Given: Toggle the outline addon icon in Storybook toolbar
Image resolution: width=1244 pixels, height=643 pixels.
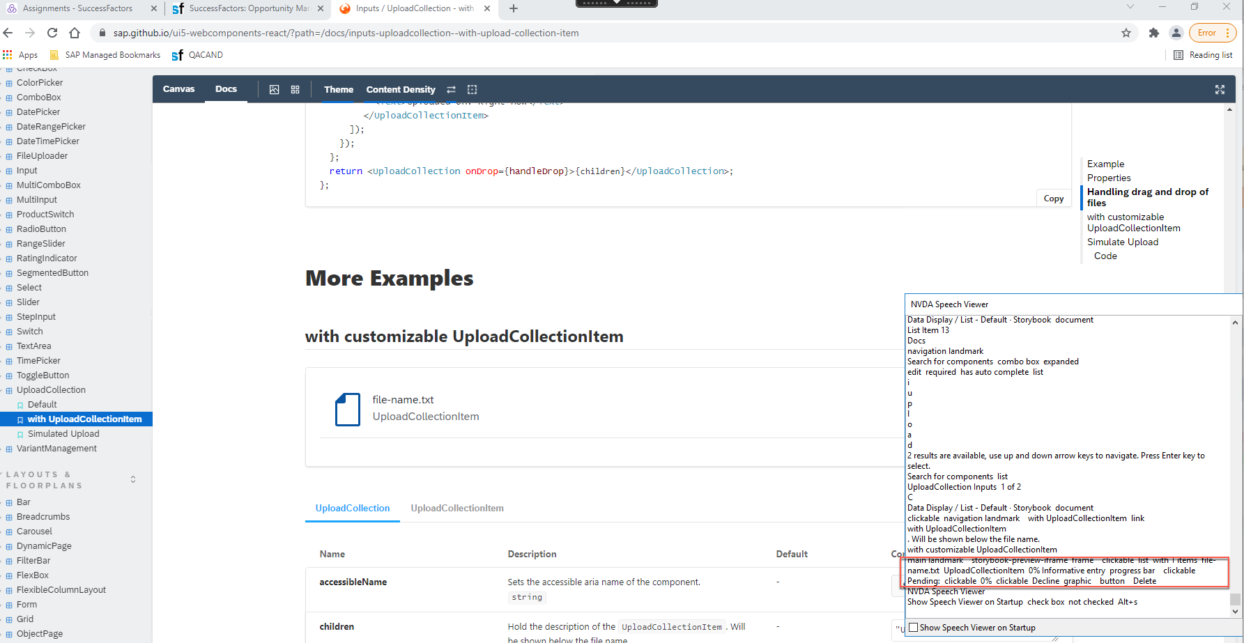Looking at the screenshot, I should [472, 89].
